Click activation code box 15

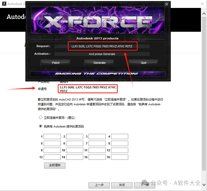click(97, 157)
